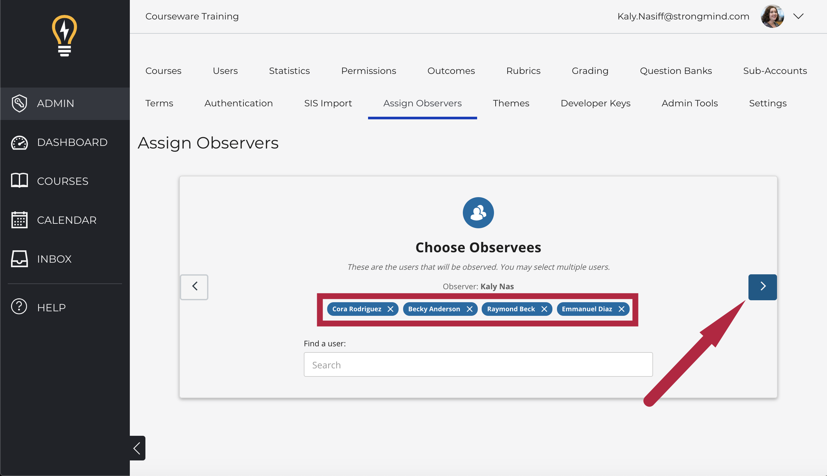This screenshot has height=476, width=827.
Task: Open the Courses admin tab
Action: [163, 71]
